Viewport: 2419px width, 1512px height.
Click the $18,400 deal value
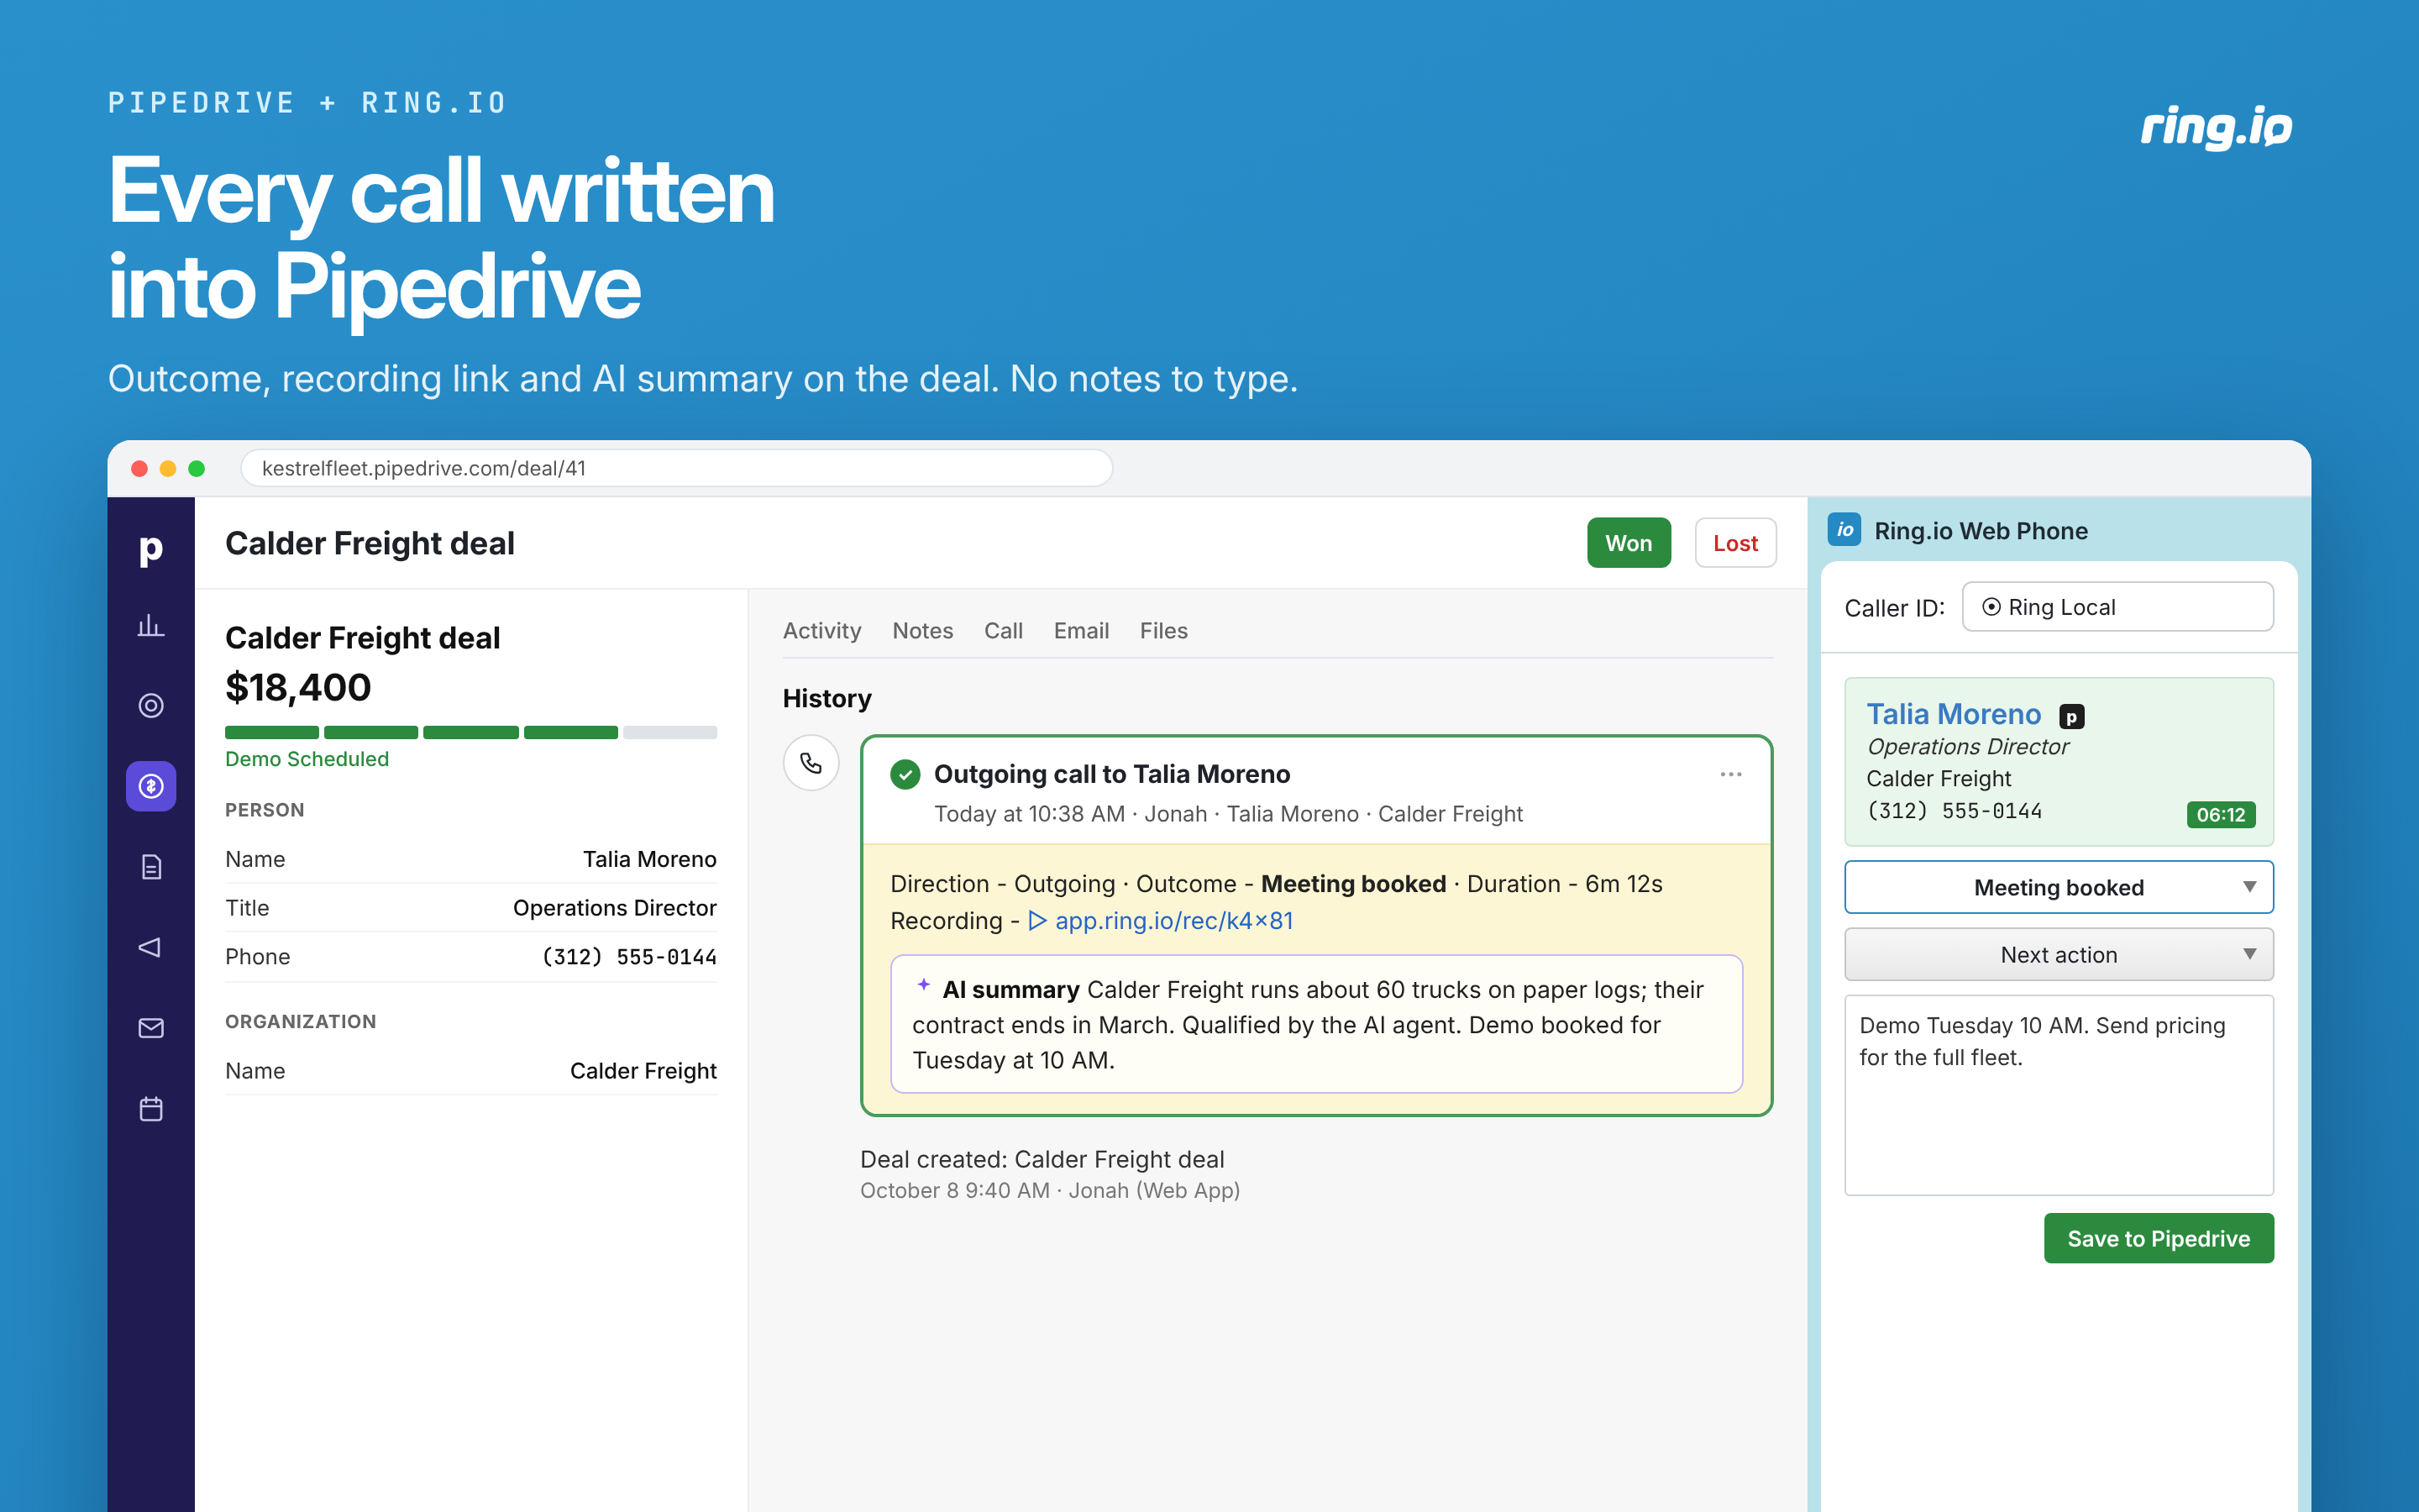click(298, 688)
